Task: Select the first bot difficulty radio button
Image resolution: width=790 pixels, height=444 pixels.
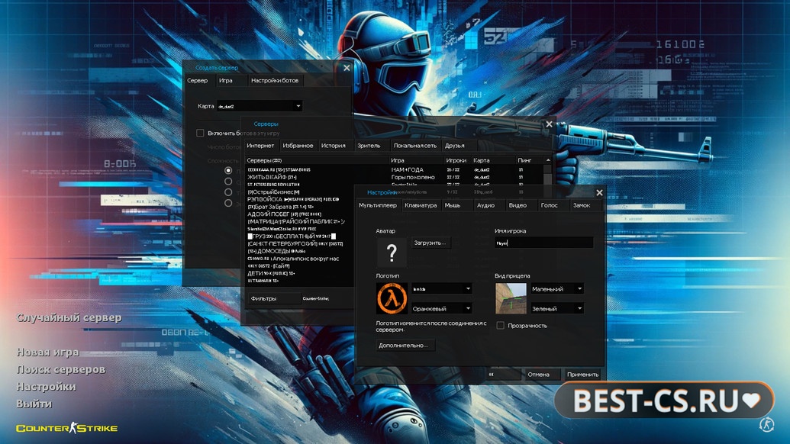Action: tap(228, 171)
